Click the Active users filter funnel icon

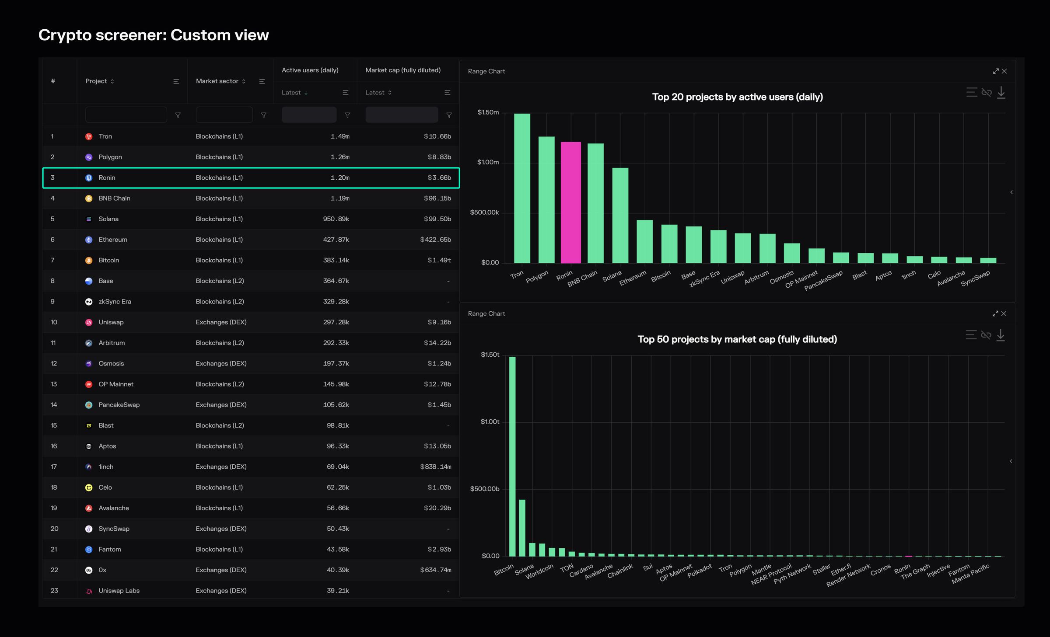[x=347, y=115]
